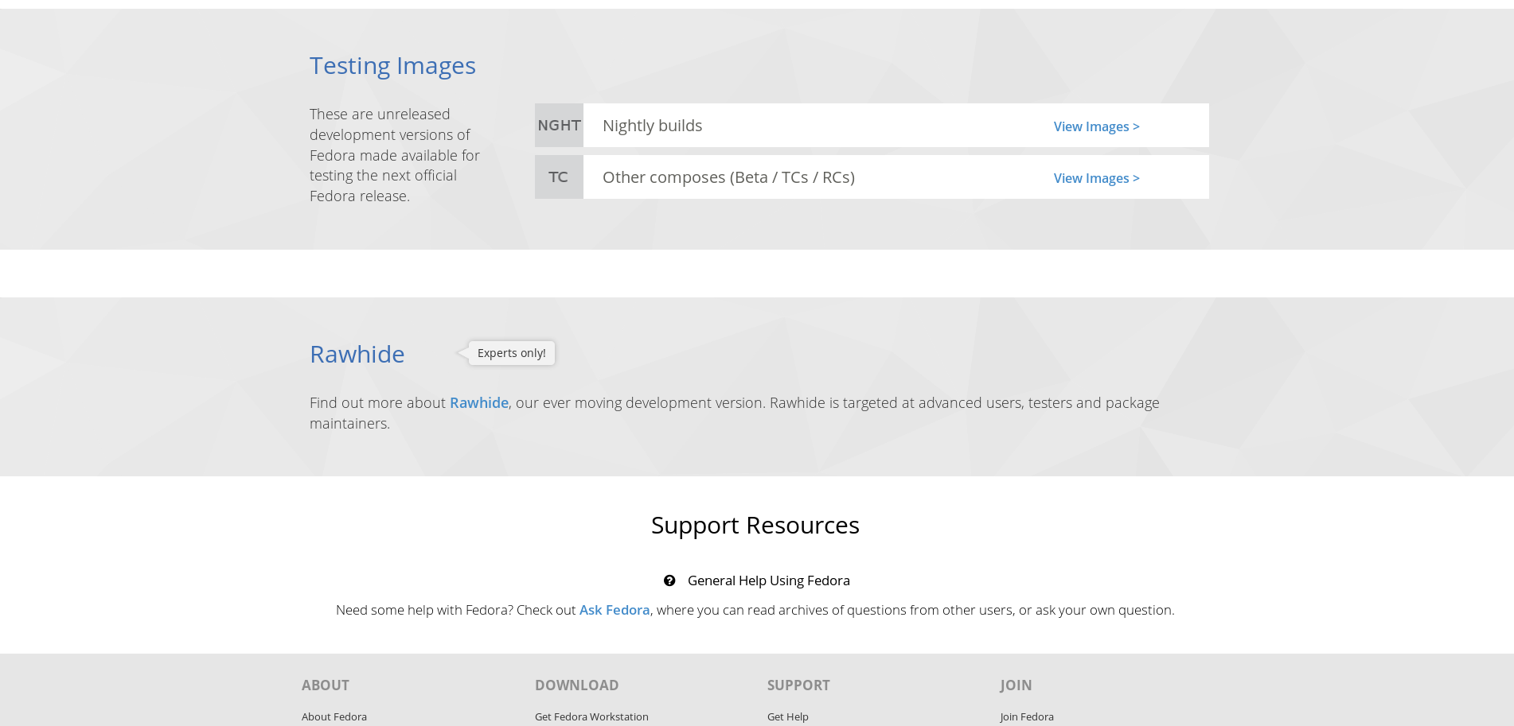Follow the Rawhide link in the paragraph
This screenshot has height=726, width=1514.
click(478, 402)
